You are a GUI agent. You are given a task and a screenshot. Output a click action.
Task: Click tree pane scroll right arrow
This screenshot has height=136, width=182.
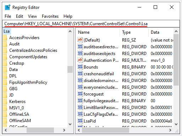pyautogui.click(x=64, y=130)
